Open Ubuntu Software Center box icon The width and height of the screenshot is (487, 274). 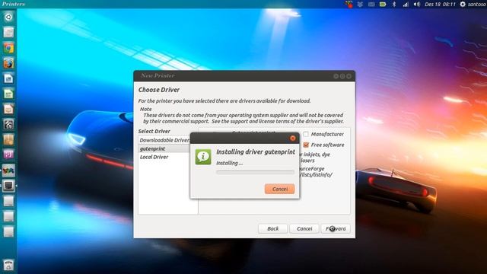[x=8, y=139]
